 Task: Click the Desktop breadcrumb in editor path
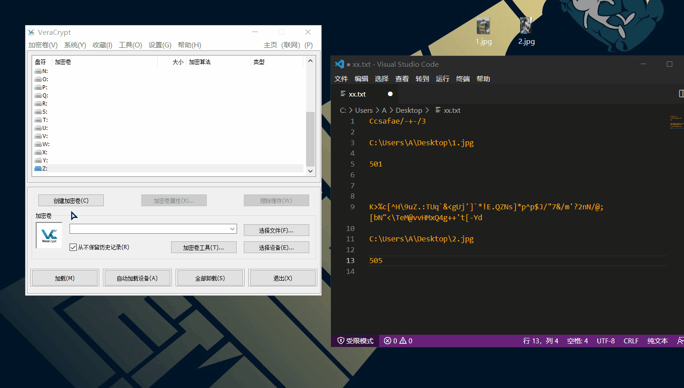click(x=409, y=111)
